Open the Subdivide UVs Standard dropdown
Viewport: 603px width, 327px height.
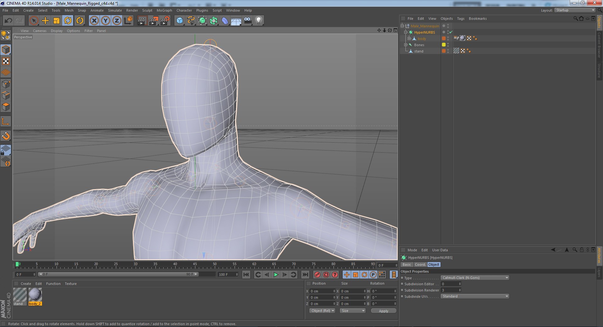pyautogui.click(x=475, y=296)
